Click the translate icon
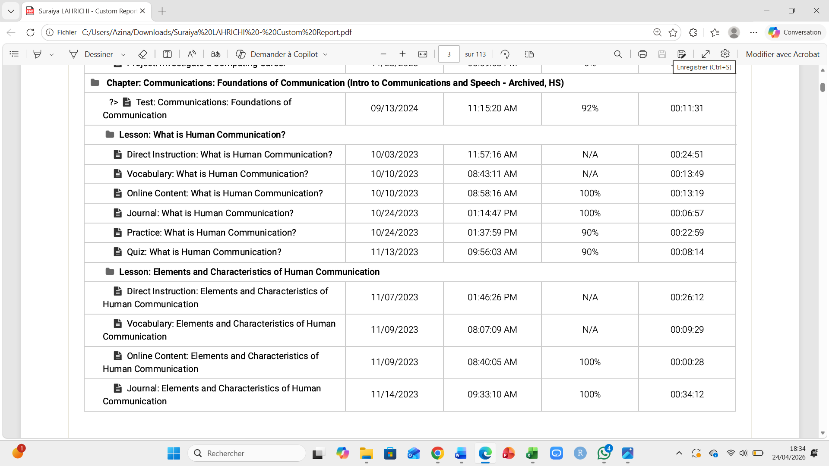Image resolution: width=829 pixels, height=466 pixels. (215, 54)
